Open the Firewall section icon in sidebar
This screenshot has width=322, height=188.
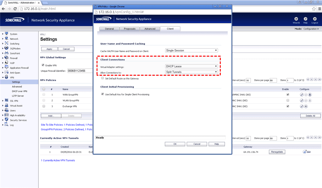pos(6,58)
